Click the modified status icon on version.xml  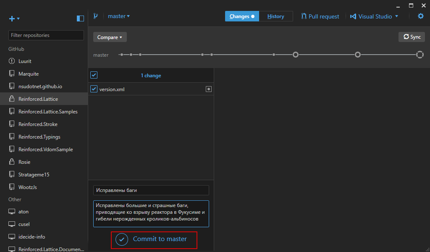tap(208, 89)
